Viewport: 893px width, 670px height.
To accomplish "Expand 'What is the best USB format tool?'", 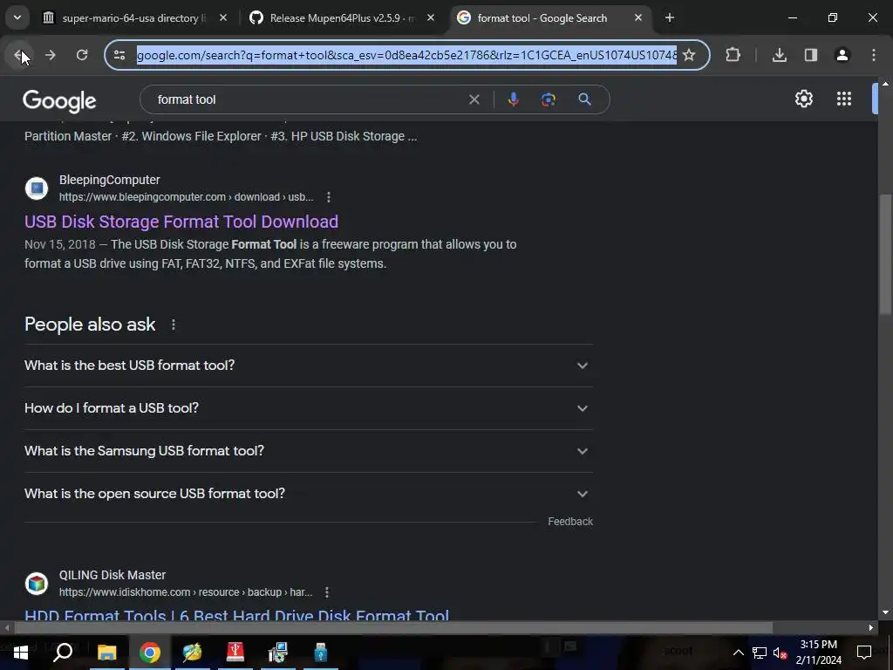I will (308, 366).
